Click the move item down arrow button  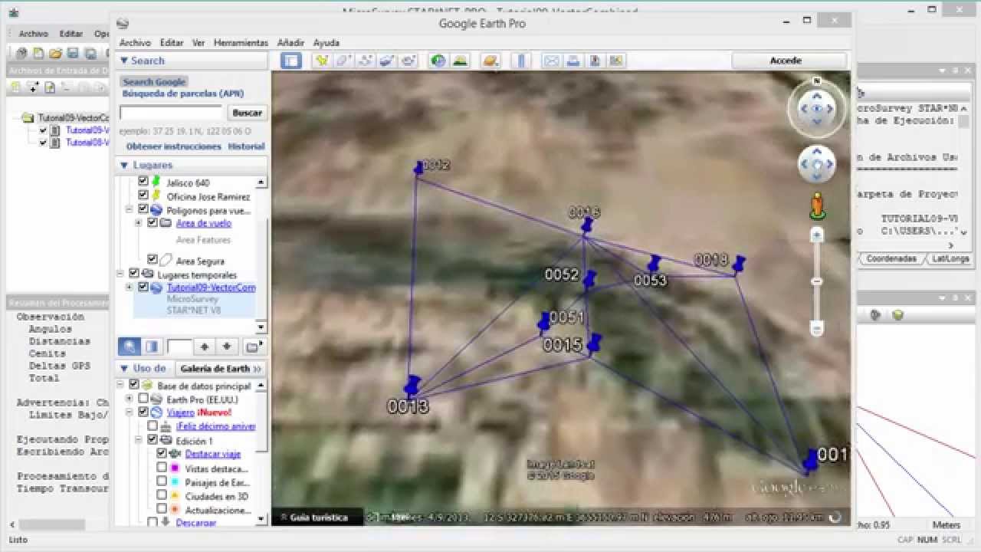pyautogui.click(x=227, y=347)
